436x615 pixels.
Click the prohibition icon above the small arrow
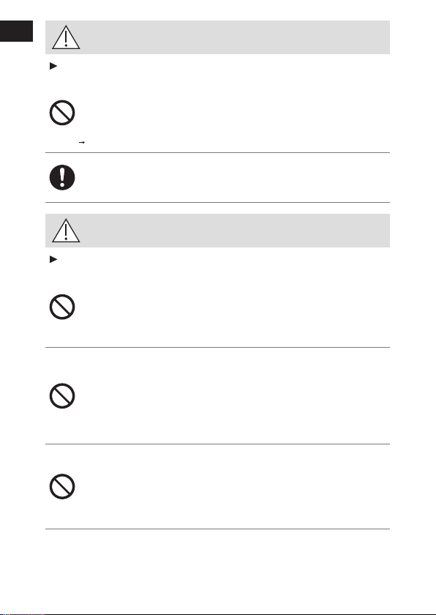[x=62, y=113]
